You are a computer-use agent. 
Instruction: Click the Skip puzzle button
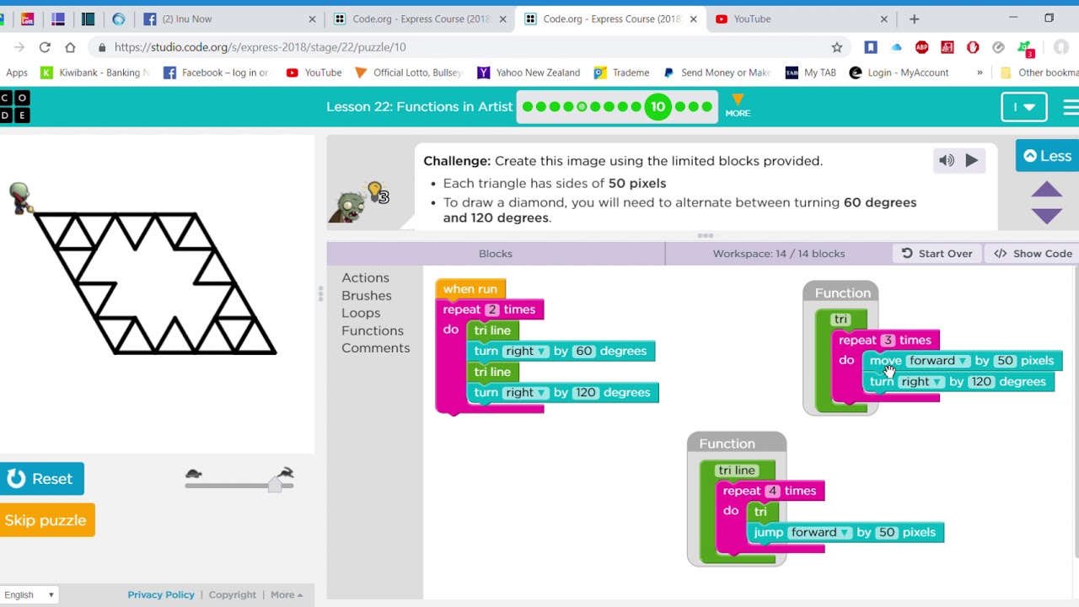(46, 520)
